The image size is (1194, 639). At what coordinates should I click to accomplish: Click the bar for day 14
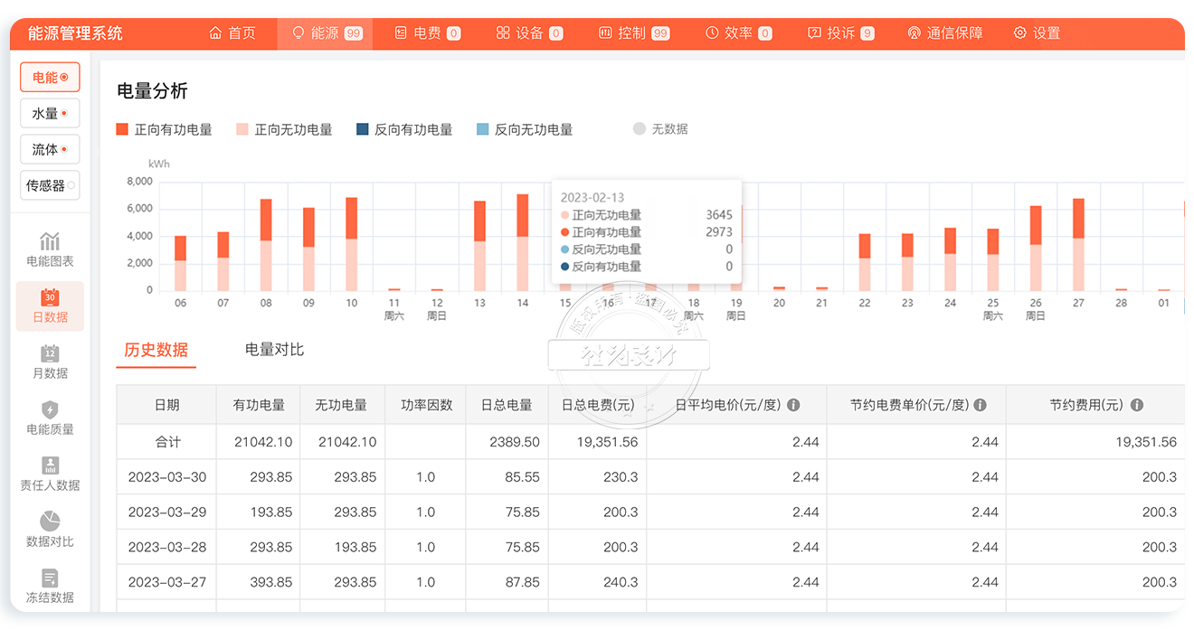point(523,242)
